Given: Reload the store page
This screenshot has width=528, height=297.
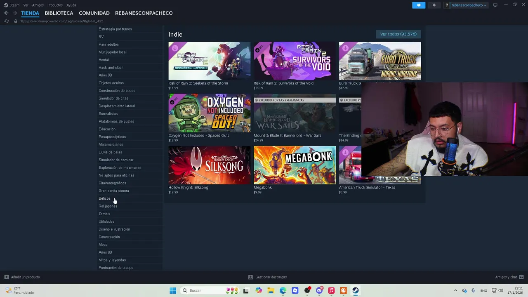Looking at the screenshot, I should tap(7, 21).
